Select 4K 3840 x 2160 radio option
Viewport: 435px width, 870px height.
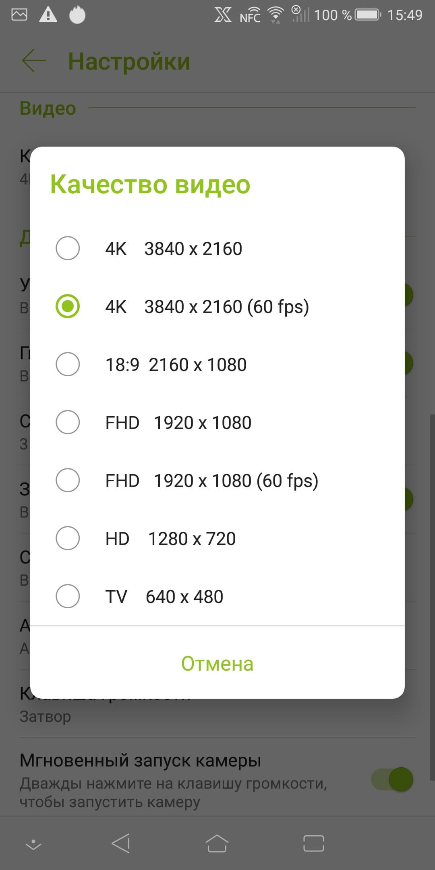[x=68, y=249]
